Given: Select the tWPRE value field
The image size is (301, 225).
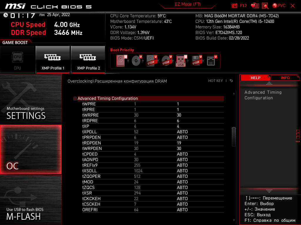Looking at the screenshot, I should pyautogui.click(x=178, y=104).
